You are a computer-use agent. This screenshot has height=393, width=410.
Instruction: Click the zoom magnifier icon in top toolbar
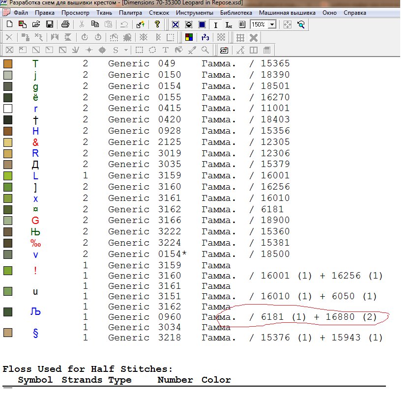[301, 24]
